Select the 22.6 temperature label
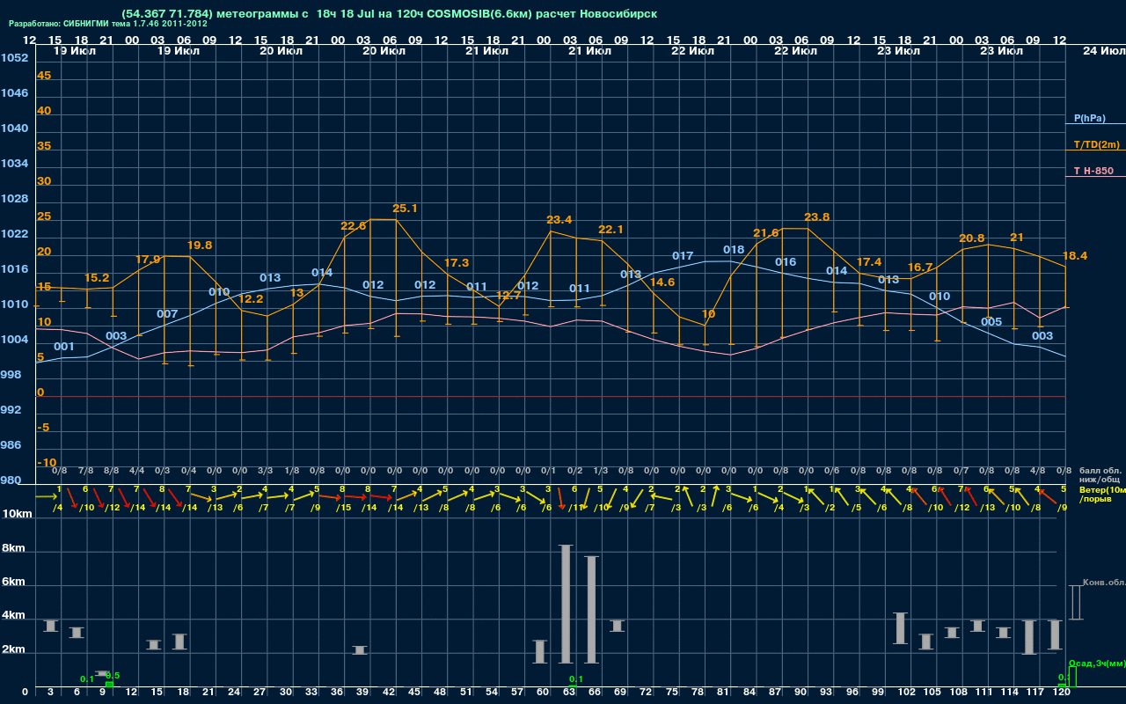This screenshot has width=1126, height=704. pyautogui.click(x=353, y=226)
